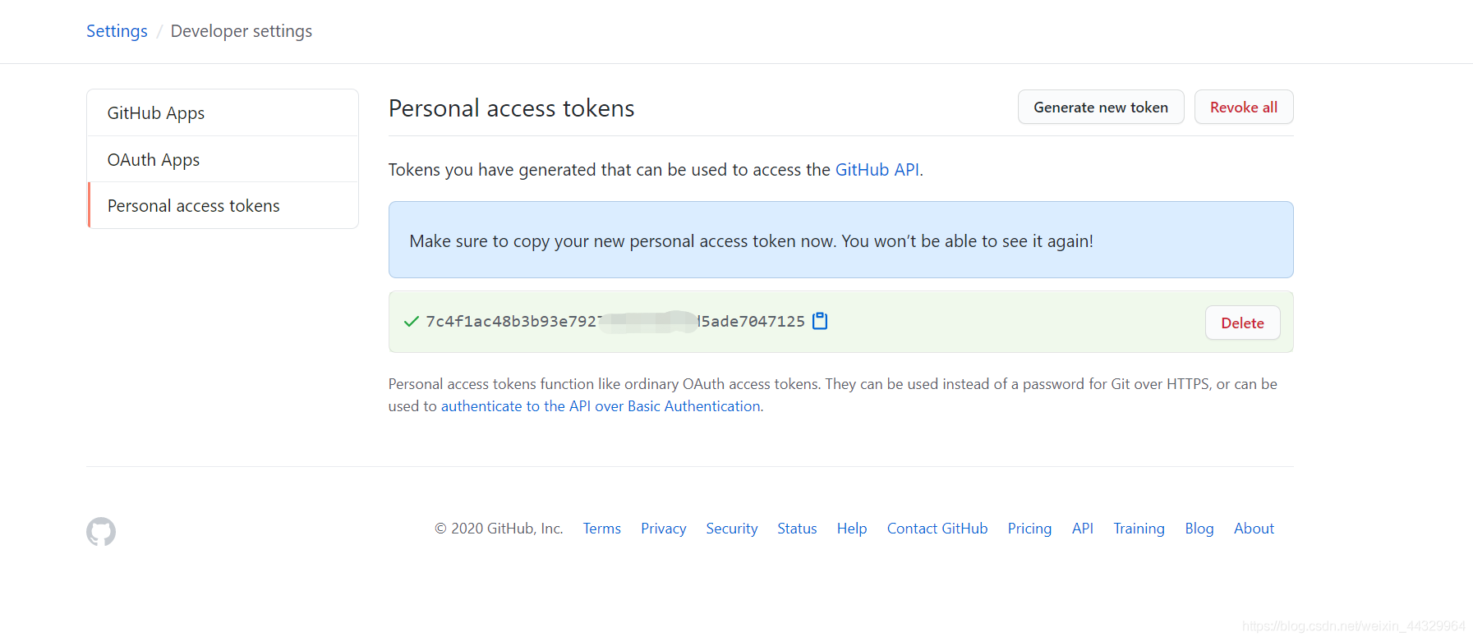The width and height of the screenshot is (1473, 641).
Task: Open the GitHub API link
Action: click(877, 170)
